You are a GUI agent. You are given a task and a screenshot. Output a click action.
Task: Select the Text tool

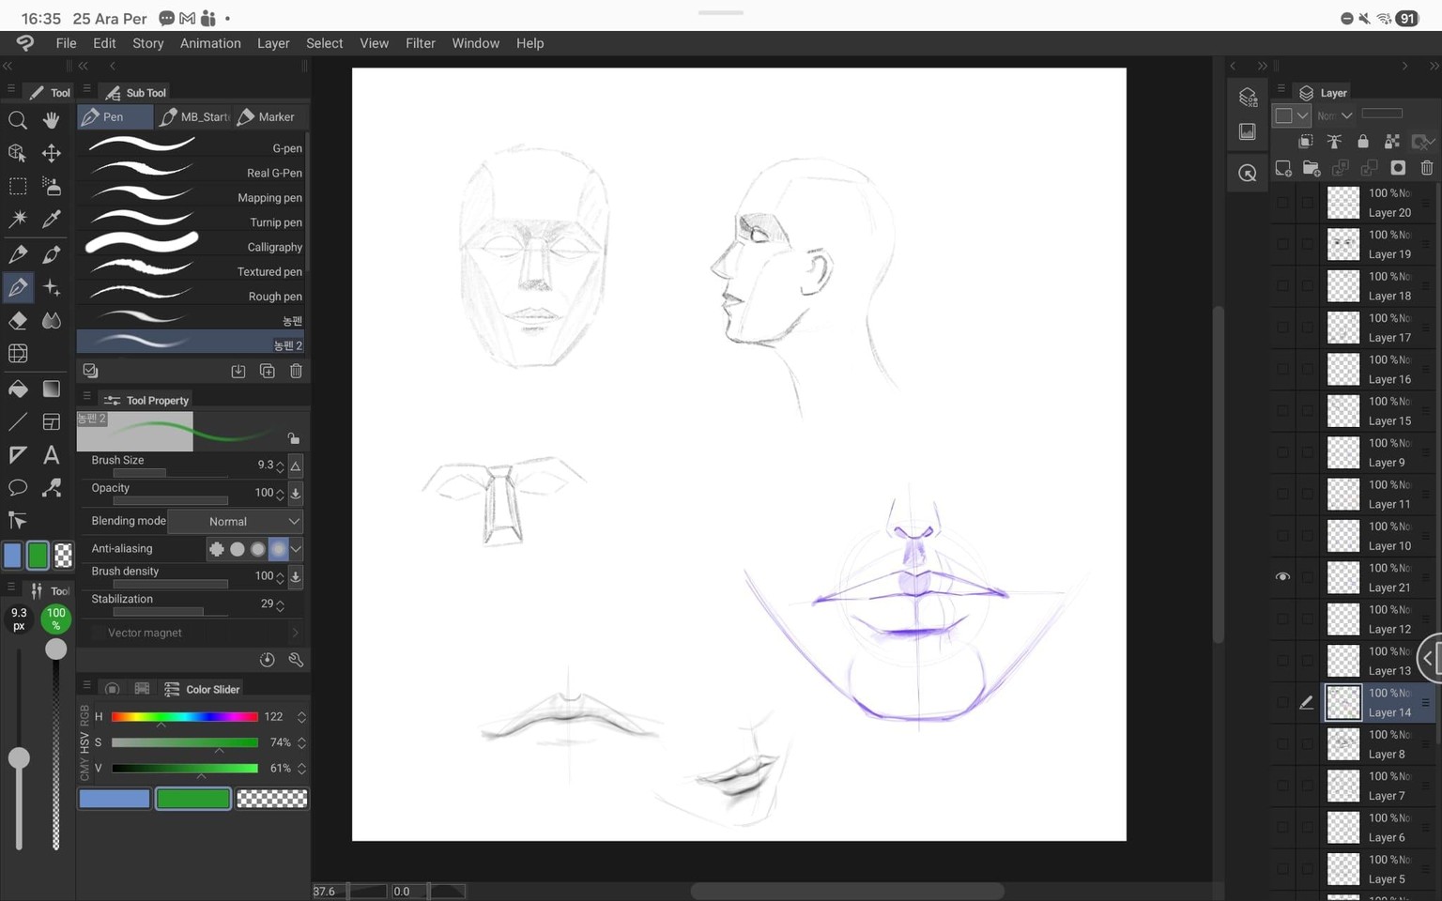pos(52,455)
